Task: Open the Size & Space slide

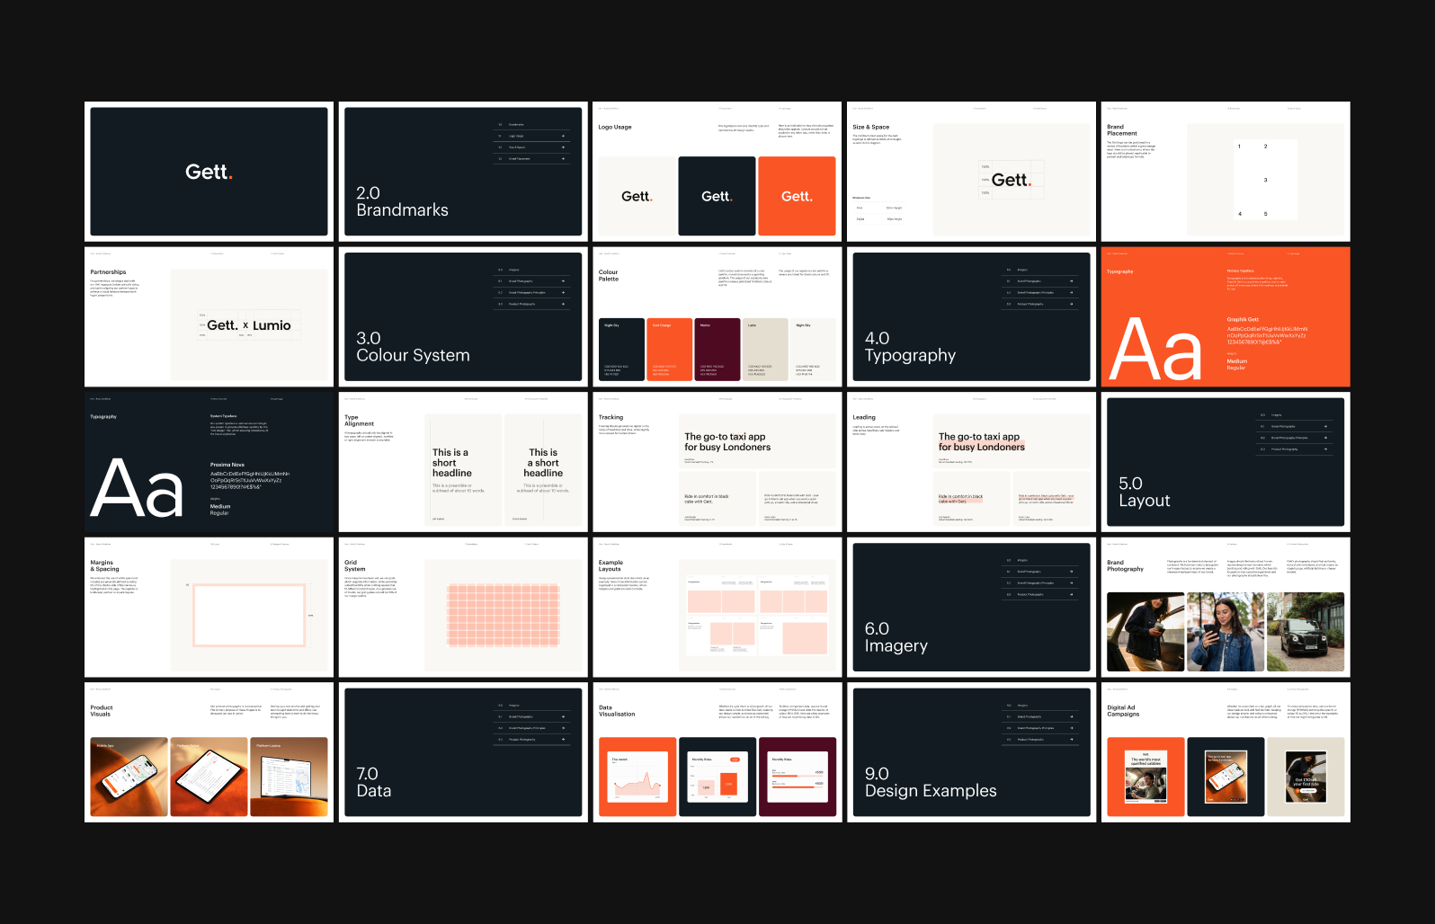Action: point(971,172)
